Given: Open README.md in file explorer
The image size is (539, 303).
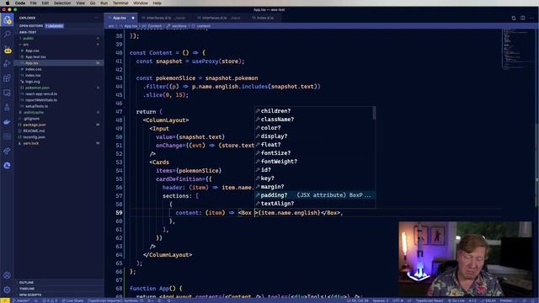Looking at the screenshot, I should point(59,131).
